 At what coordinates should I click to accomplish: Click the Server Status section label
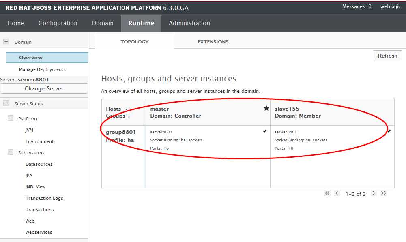[x=28, y=103]
